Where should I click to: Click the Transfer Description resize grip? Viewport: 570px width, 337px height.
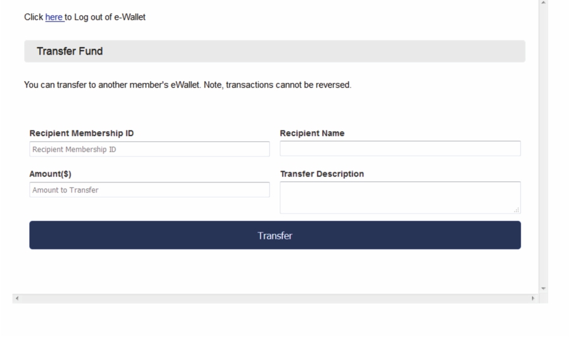(517, 210)
